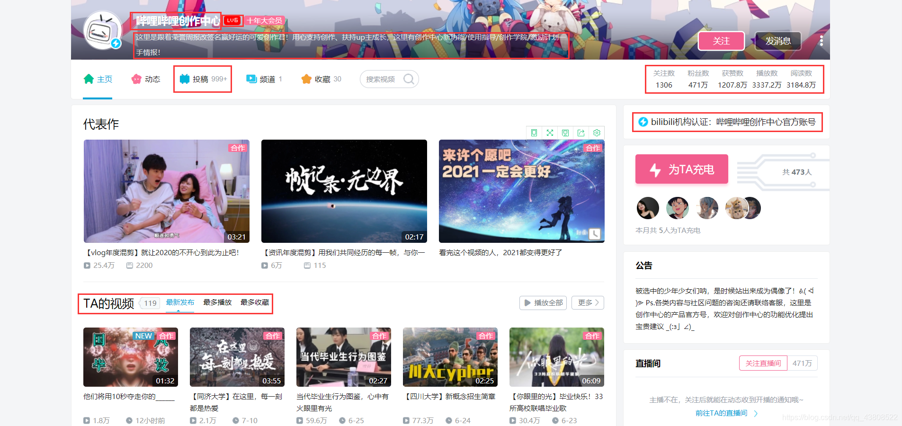Click the first charger avatar with dark hair

click(x=648, y=208)
